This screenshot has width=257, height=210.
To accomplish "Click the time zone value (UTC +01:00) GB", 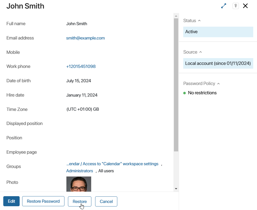I will pyautogui.click(x=83, y=109).
